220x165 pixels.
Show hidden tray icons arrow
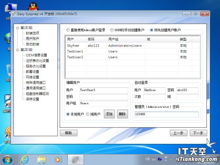click(171, 160)
